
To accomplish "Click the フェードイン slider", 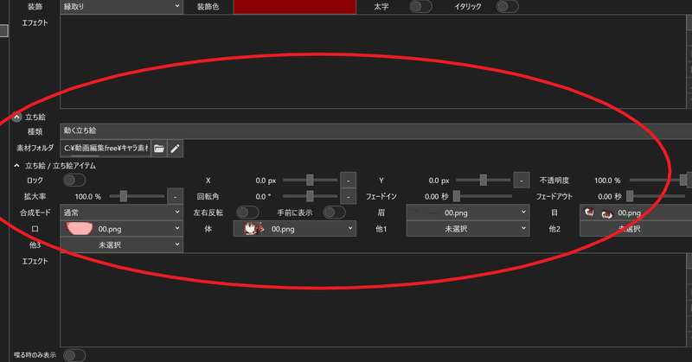I will coord(484,196).
